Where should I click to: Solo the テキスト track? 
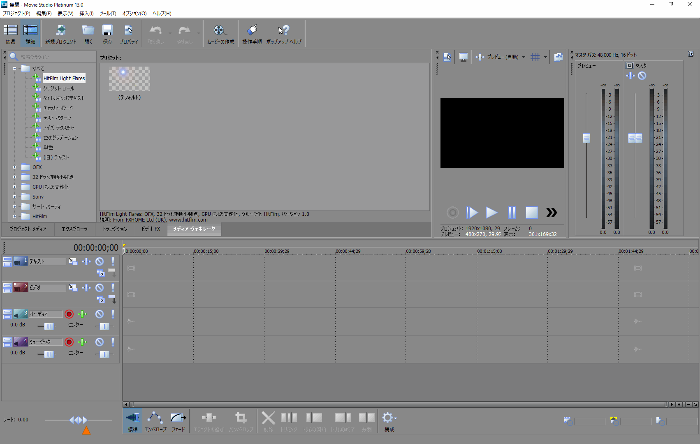[x=113, y=261]
